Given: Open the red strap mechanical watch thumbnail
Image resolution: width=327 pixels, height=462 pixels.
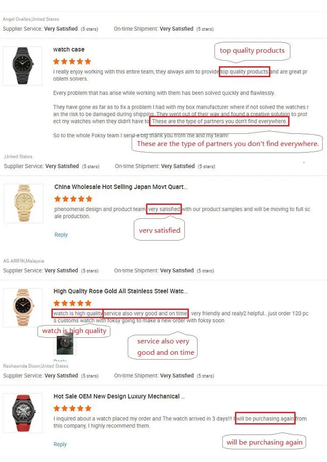Looking at the screenshot, I should coord(23,413).
